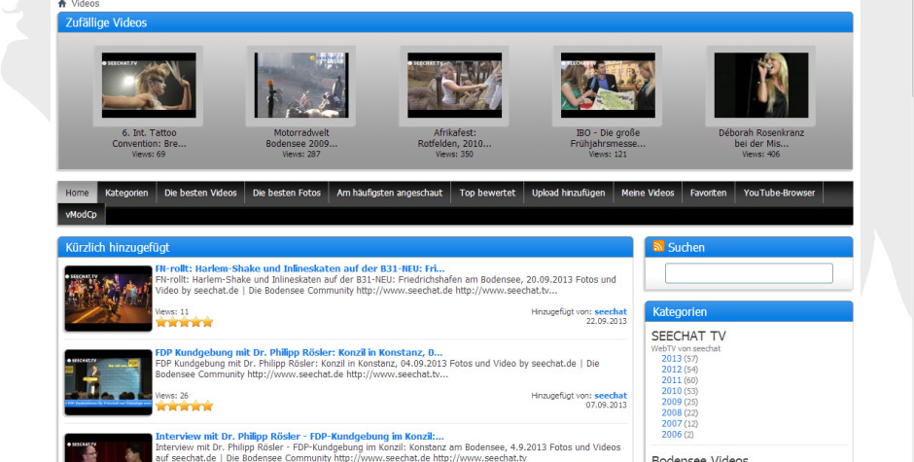This screenshot has height=462, width=914.
Task: Click the Zufällige Videos header
Action: point(455,22)
